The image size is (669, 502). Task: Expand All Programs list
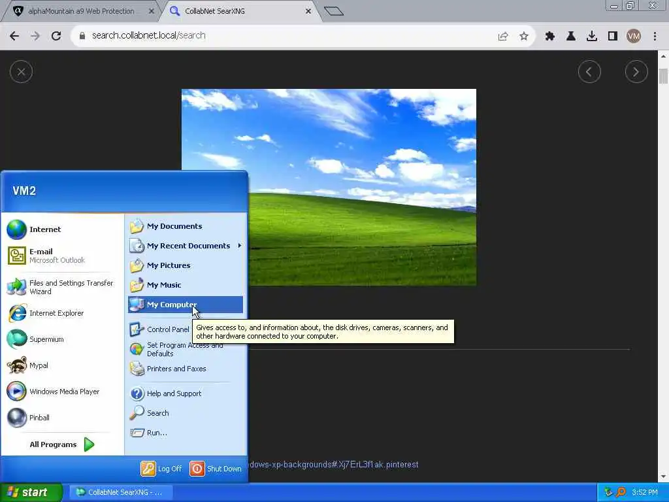(62, 444)
